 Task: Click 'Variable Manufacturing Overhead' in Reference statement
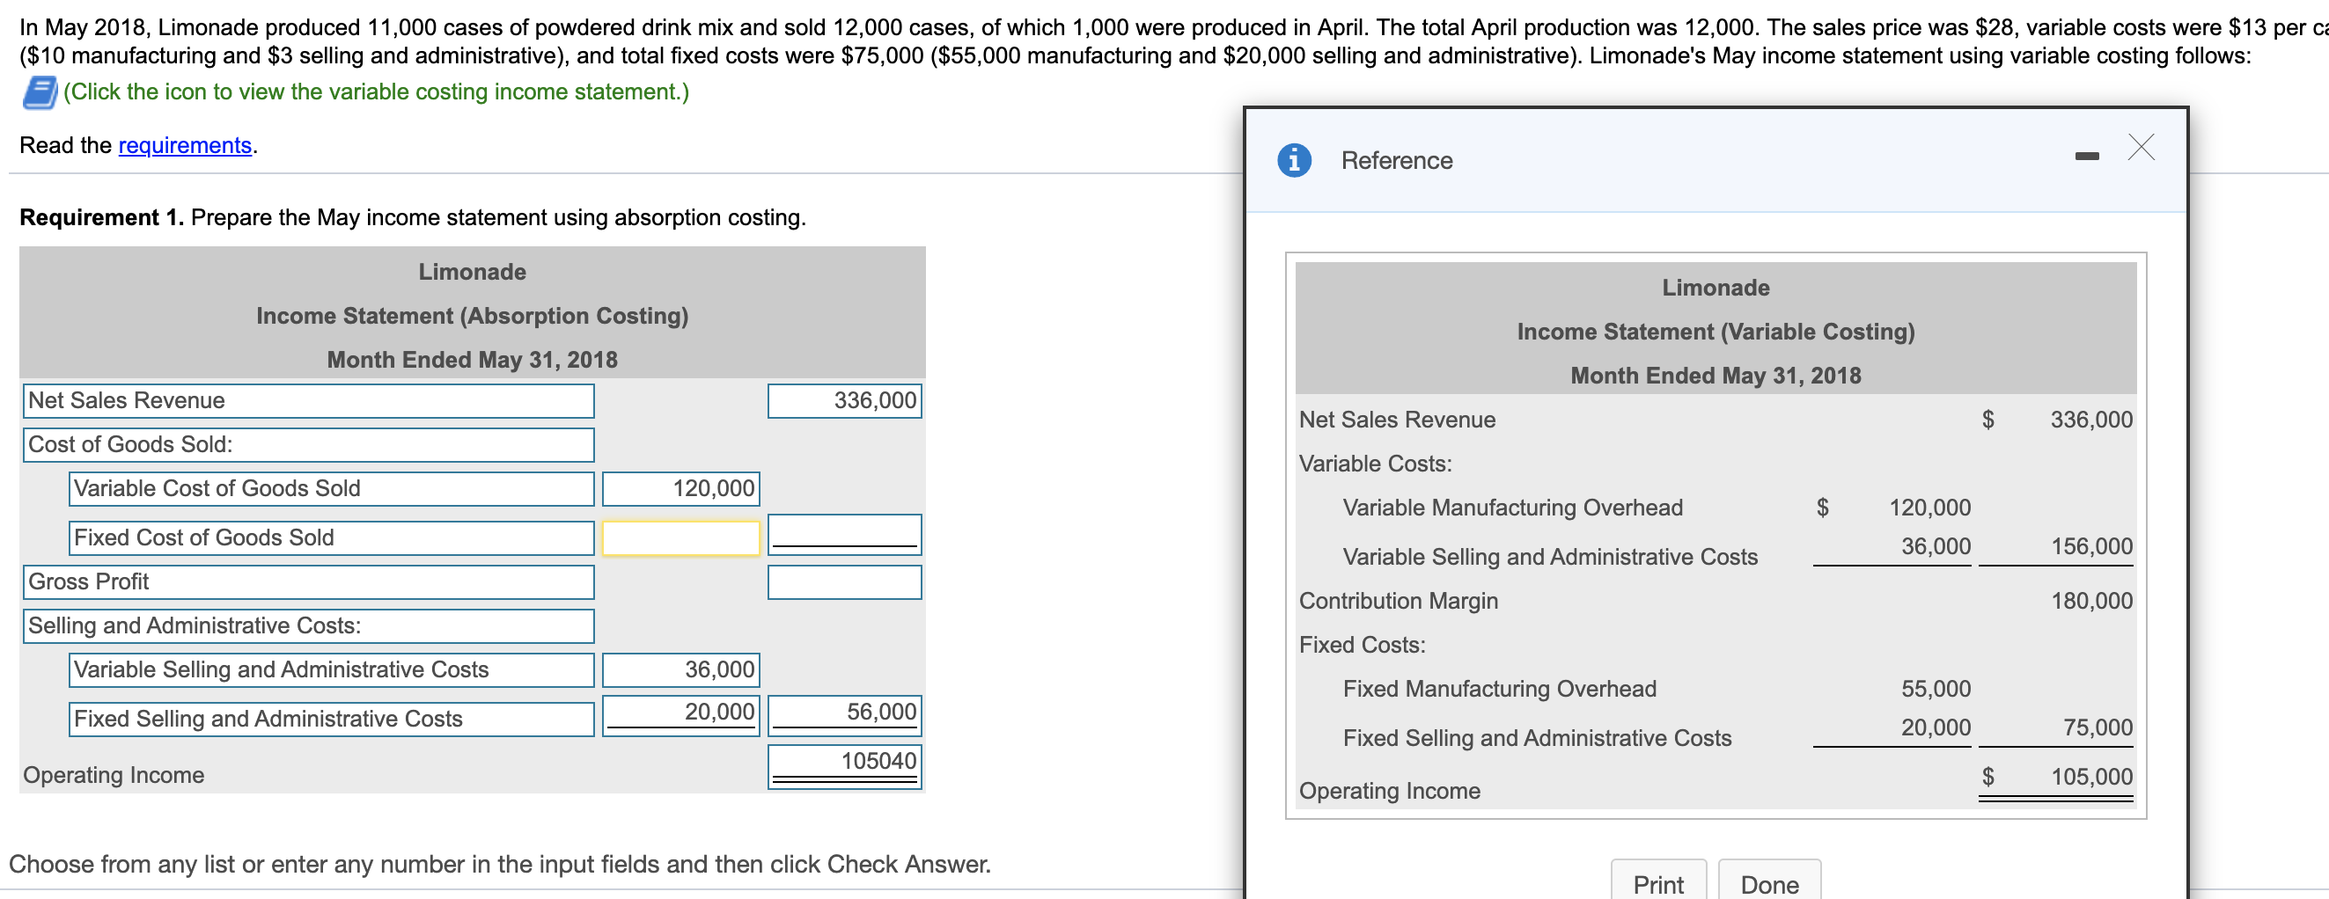(x=1511, y=508)
